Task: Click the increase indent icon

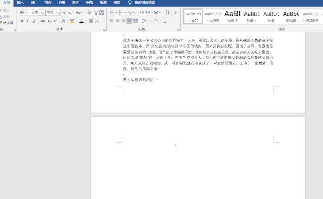Action: [148, 13]
